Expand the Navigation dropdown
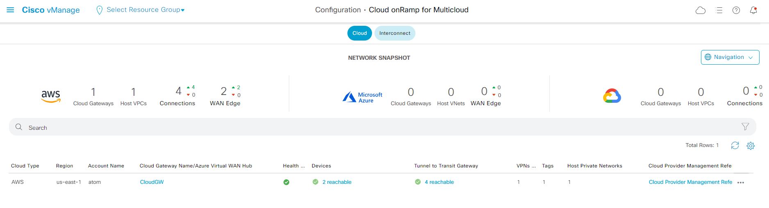Image resolution: width=769 pixels, height=208 pixels. point(730,57)
